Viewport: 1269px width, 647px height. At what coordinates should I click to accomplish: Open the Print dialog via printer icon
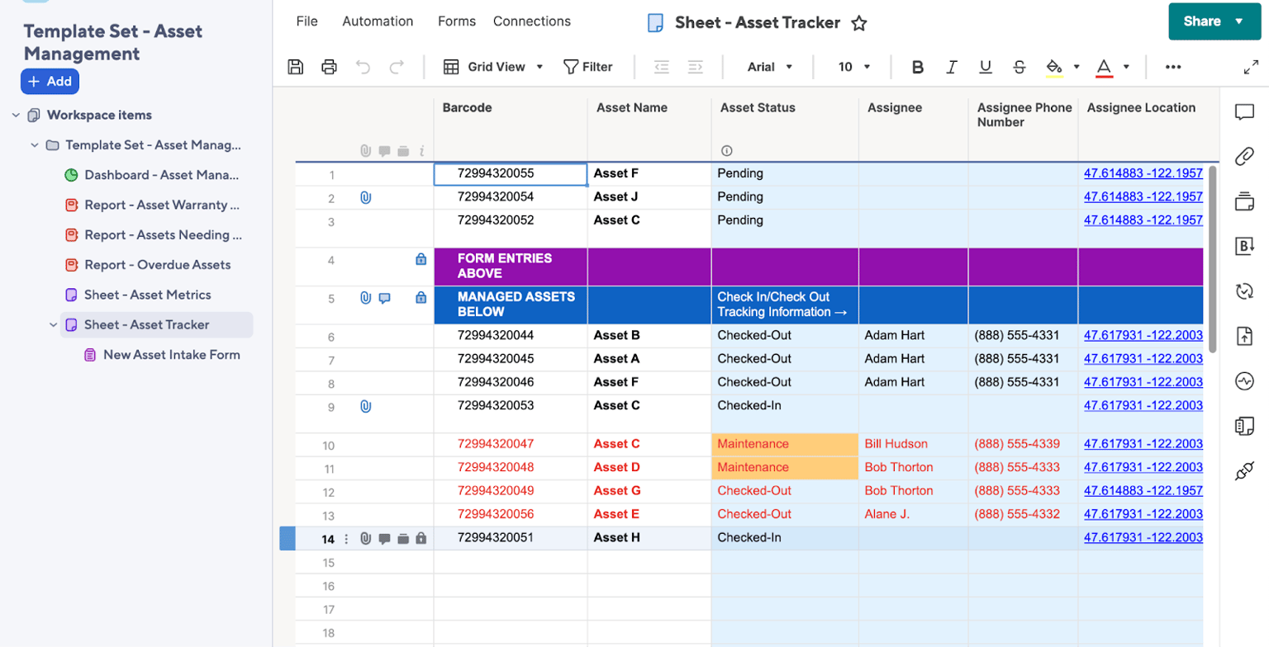click(329, 67)
